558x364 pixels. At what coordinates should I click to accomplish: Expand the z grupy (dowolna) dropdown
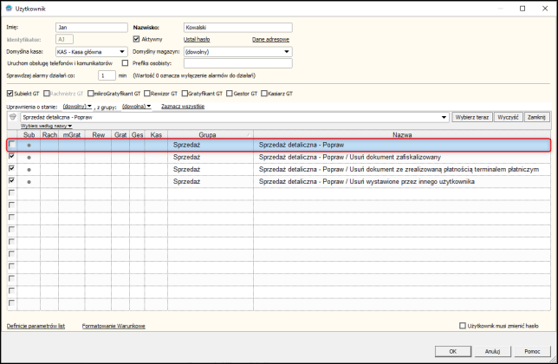(137, 107)
